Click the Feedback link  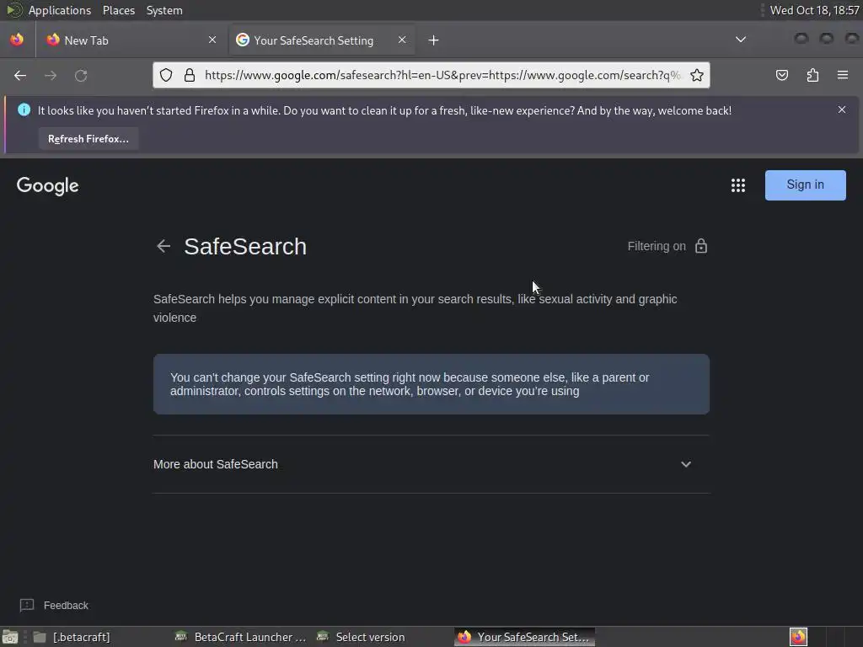point(66,605)
